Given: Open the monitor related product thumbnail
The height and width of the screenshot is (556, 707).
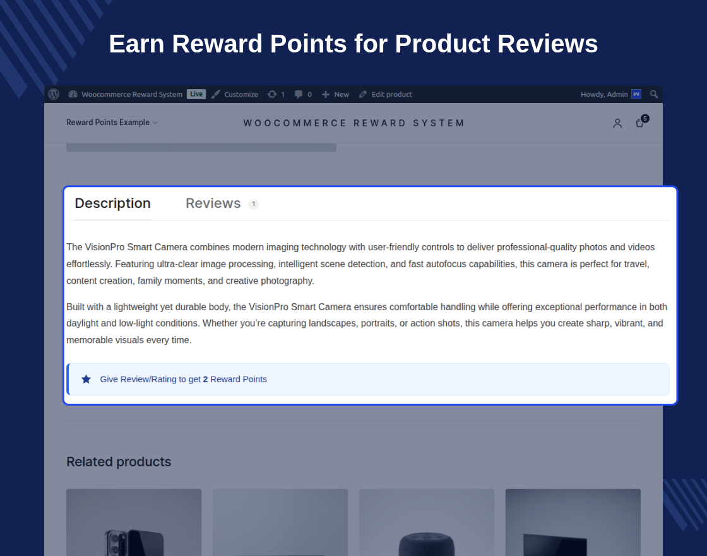Looking at the screenshot, I should 573,522.
